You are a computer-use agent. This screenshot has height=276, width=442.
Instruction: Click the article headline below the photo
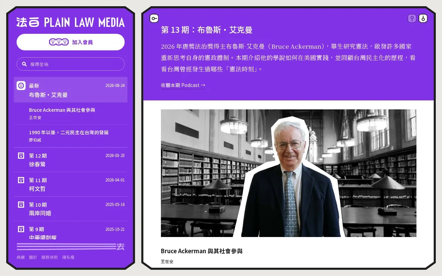[x=202, y=251]
